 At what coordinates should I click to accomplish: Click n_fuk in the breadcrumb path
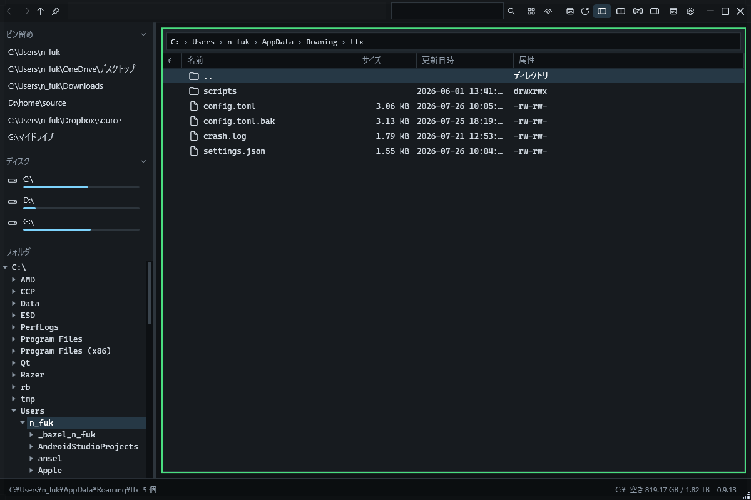coord(238,42)
